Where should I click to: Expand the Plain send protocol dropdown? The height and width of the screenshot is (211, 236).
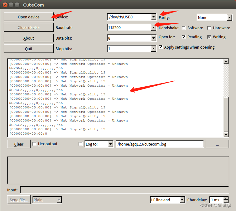[59, 200]
